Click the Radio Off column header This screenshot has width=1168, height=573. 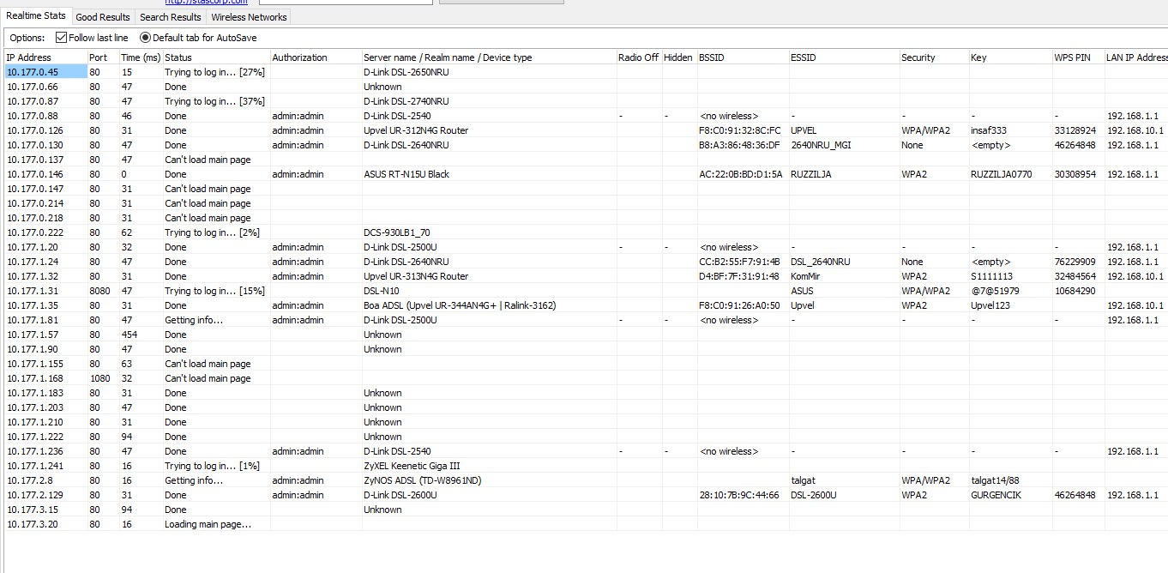click(638, 57)
